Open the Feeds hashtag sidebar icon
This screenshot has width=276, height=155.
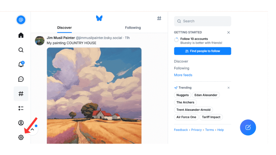coord(21,94)
